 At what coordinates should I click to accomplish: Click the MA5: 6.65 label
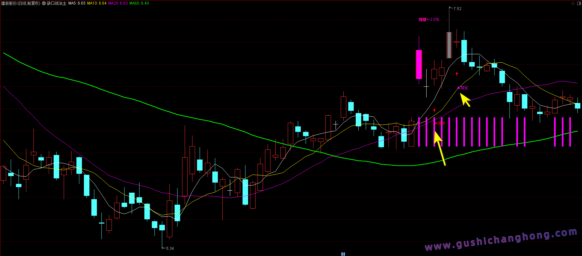click(77, 3)
